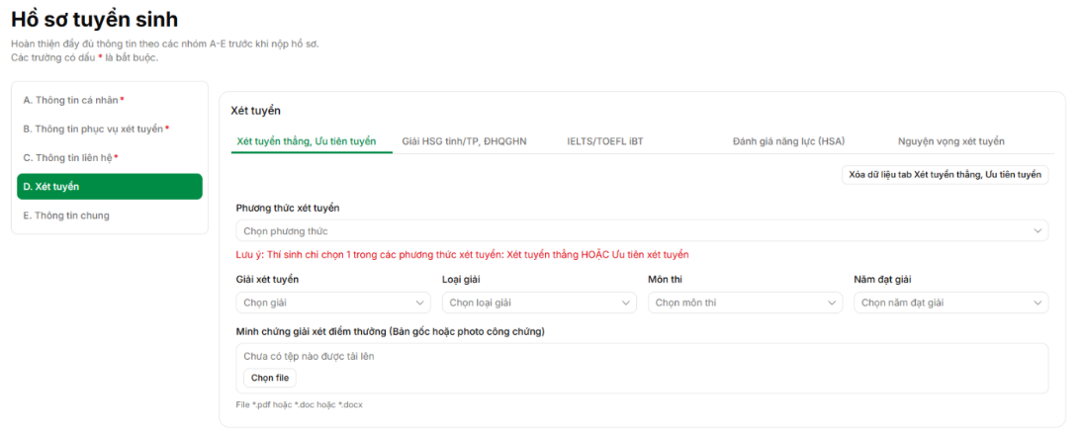
Task: Click the Hoàn thiện đầy đủ thông tin instruction text
Action: coord(165,44)
